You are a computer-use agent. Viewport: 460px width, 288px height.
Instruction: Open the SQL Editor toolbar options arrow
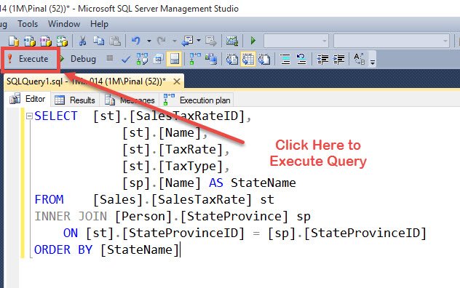coord(373,61)
